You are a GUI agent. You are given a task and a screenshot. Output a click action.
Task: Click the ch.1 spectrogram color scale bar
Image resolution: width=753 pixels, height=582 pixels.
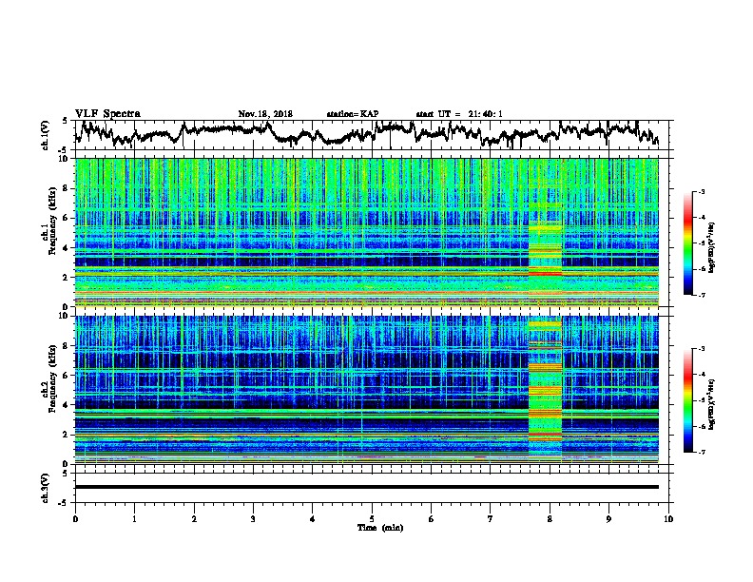tap(687, 243)
